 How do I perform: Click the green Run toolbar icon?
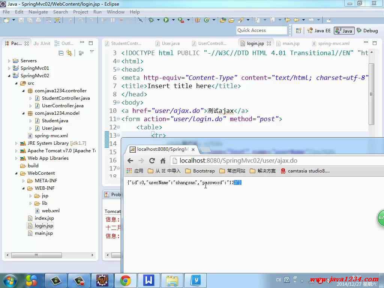pyautogui.click(x=166, y=20)
